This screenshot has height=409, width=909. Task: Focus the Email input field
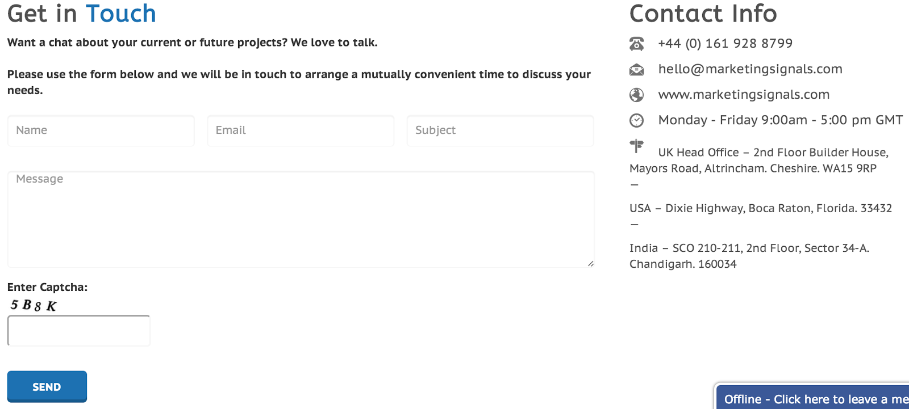(301, 130)
